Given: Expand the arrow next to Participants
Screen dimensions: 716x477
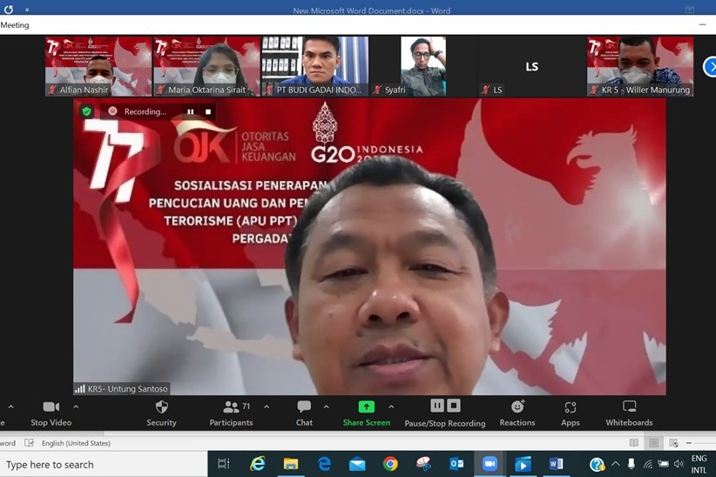Looking at the screenshot, I should pyautogui.click(x=267, y=406).
